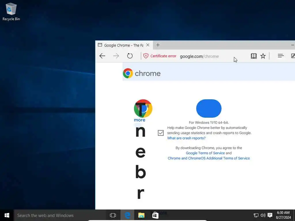The height and width of the screenshot is (221, 295).
Task: Refresh the page in Edge
Action: point(130,56)
